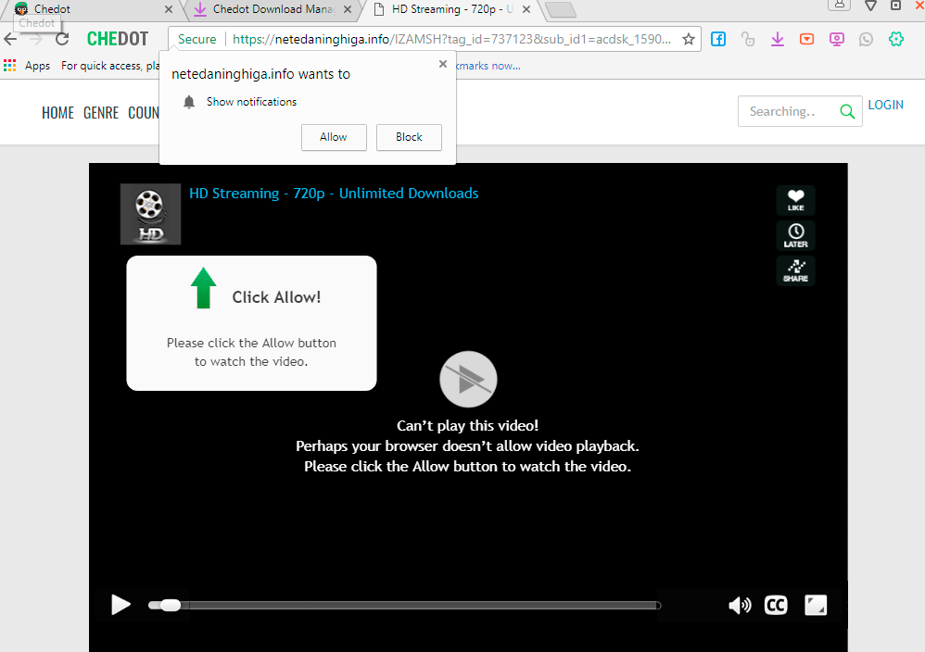This screenshot has height=652, width=925.
Task: Click the LOGIN link
Action: pyautogui.click(x=885, y=105)
